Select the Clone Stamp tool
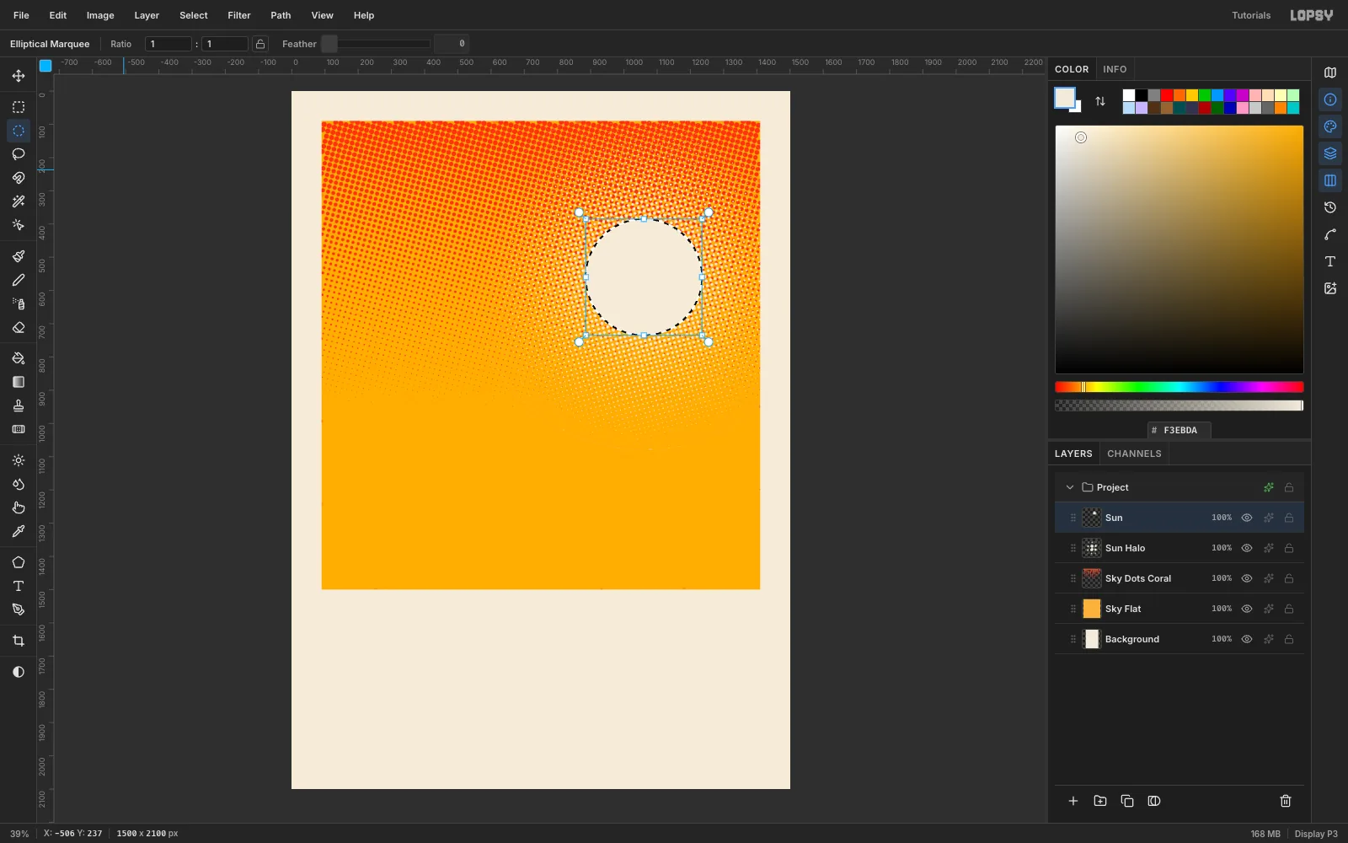Image resolution: width=1348 pixels, height=843 pixels. point(19,405)
